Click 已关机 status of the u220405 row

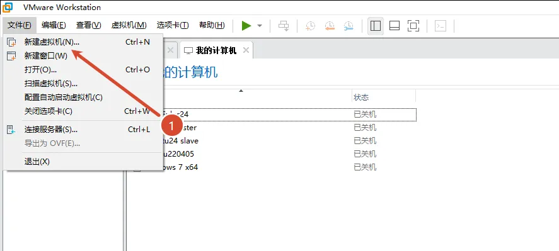(x=365, y=154)
